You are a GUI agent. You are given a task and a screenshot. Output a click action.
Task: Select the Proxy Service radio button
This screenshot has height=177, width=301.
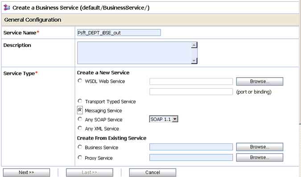[80, 157]
